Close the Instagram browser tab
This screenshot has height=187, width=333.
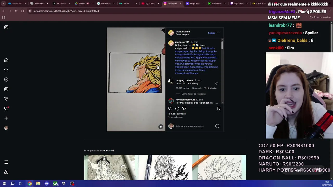tap(181, 4)
